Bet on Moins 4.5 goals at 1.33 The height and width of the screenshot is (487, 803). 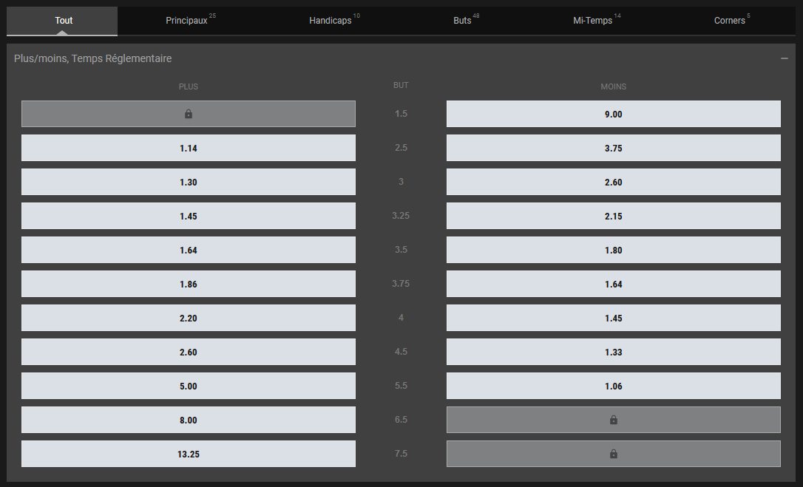pyautogui.click(x=613, y=352)
